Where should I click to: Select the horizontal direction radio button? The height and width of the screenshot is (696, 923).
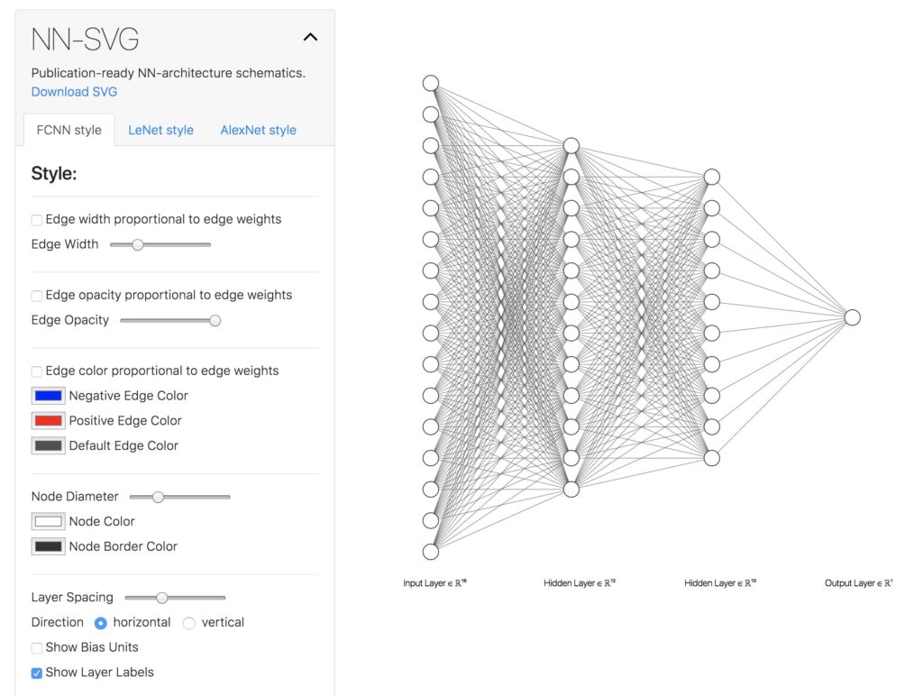click(99, 622)
